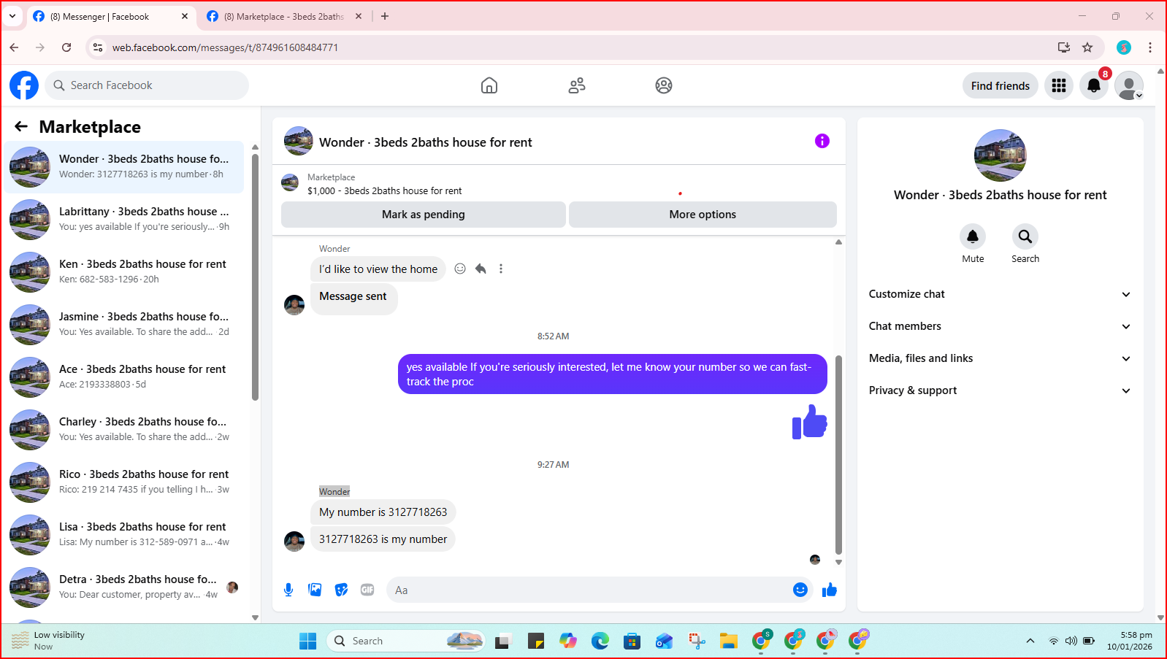Open Charley conversation in the list
This screenshot has height=659, width=1167.
(124, 429)
